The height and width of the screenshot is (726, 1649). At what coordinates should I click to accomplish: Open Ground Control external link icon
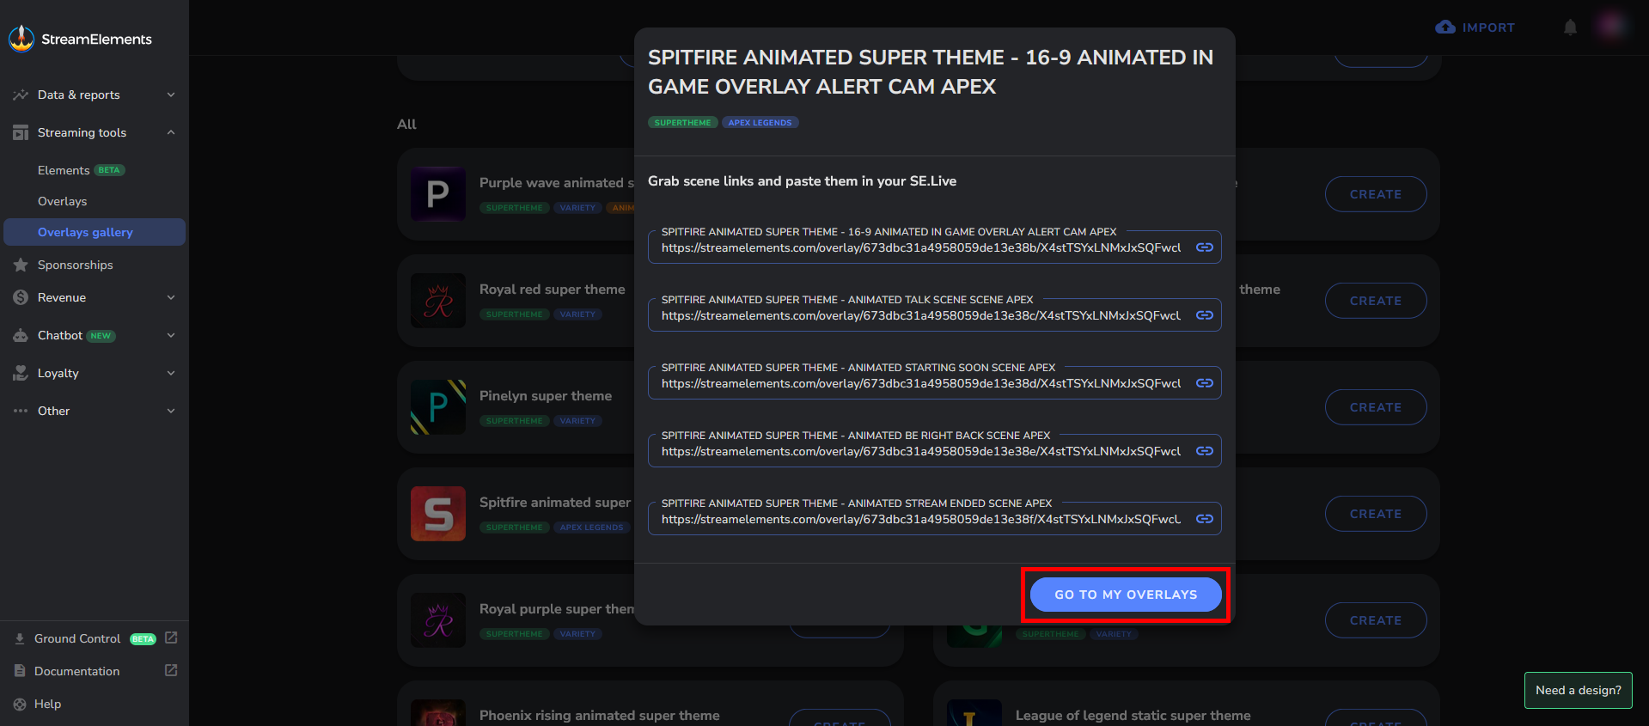pyautogui.click(x=171, y=638)
